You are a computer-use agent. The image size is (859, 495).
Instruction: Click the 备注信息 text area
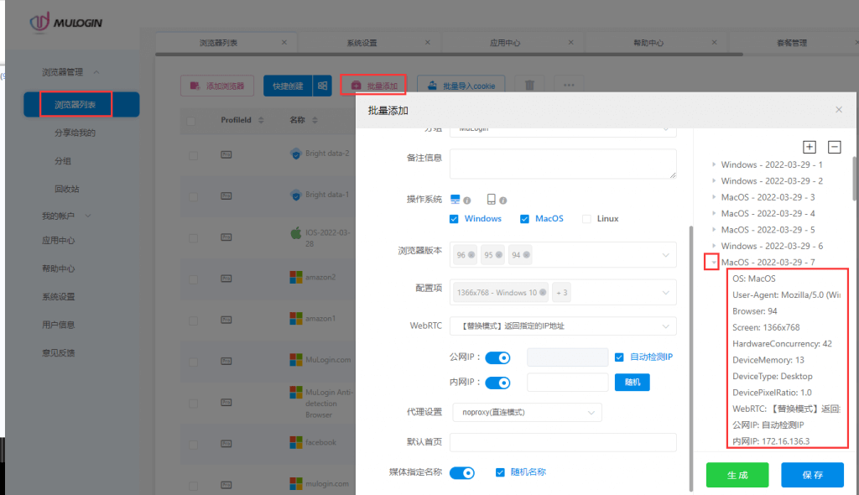[563, 164]
